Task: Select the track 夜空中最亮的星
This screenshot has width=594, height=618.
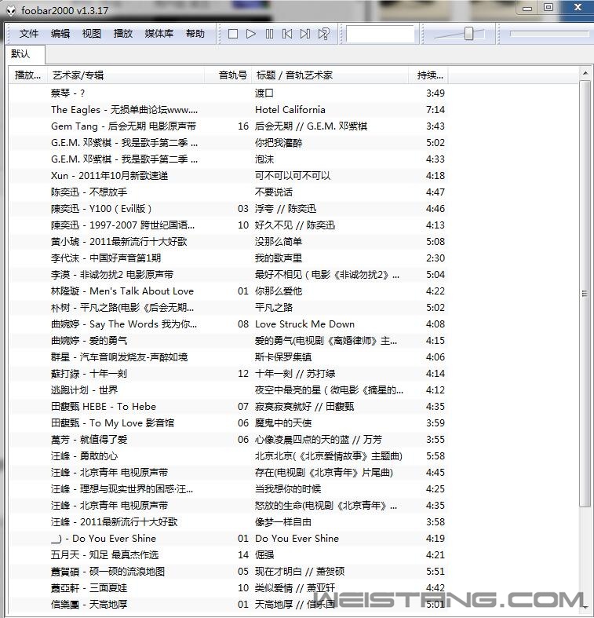Action: coord(228,390)
